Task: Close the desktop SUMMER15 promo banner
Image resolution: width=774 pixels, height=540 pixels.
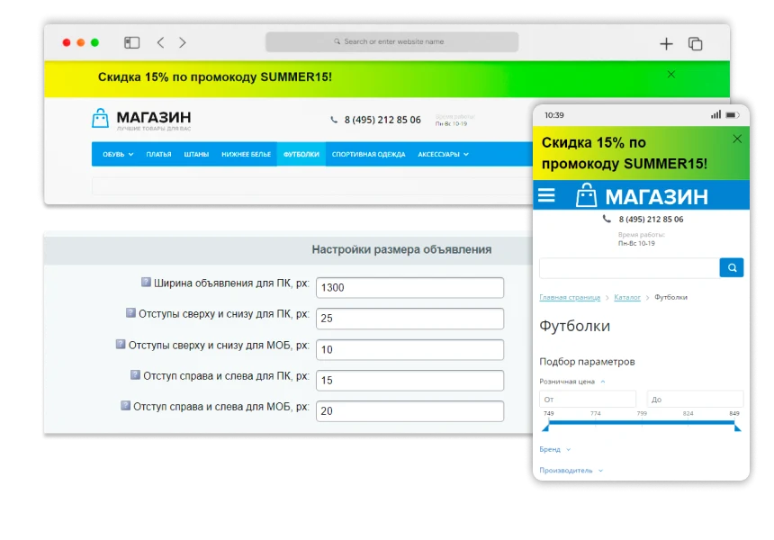Action: coord(670,75)
